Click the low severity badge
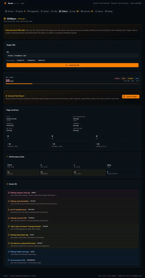This screenshot has height=278, width=145. point(137,78)
